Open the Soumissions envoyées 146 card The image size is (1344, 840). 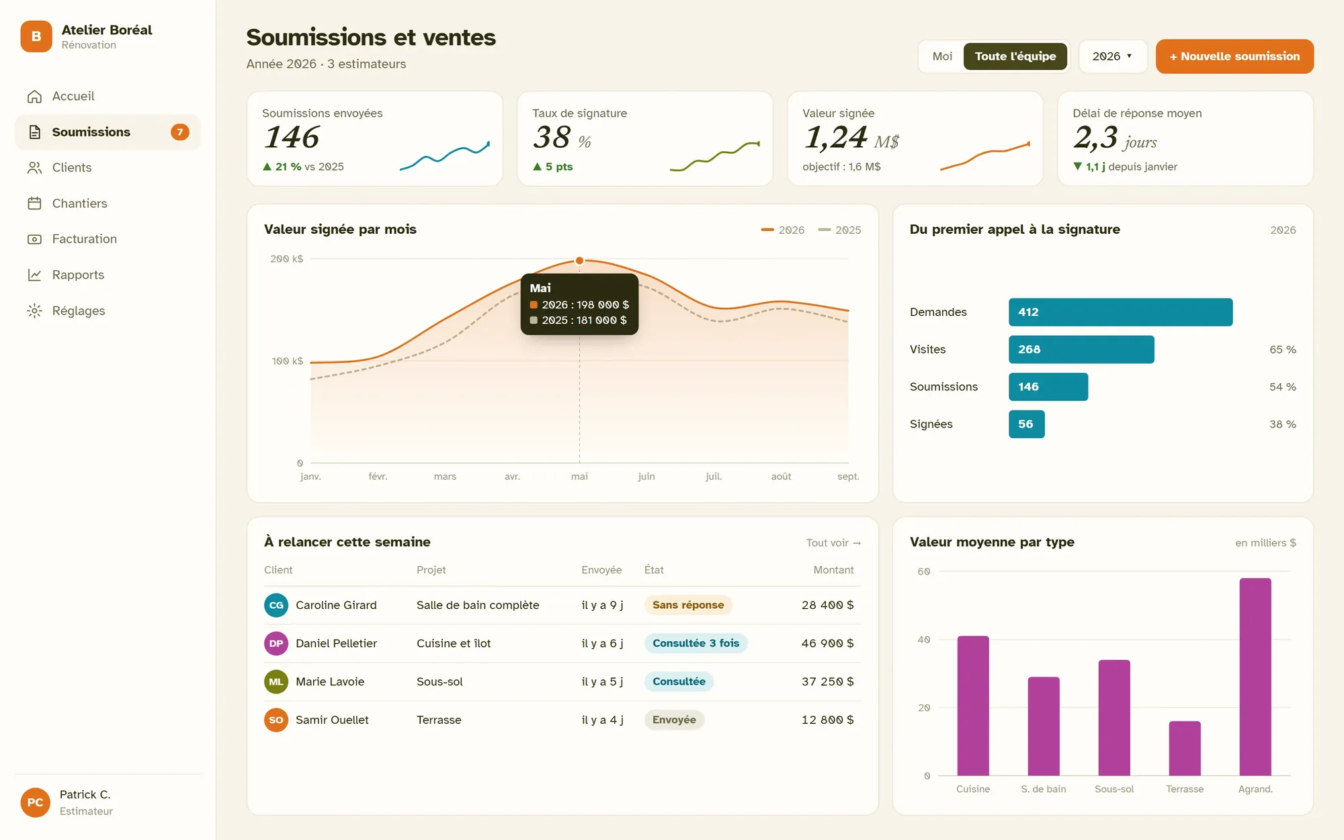pos(375,138)
